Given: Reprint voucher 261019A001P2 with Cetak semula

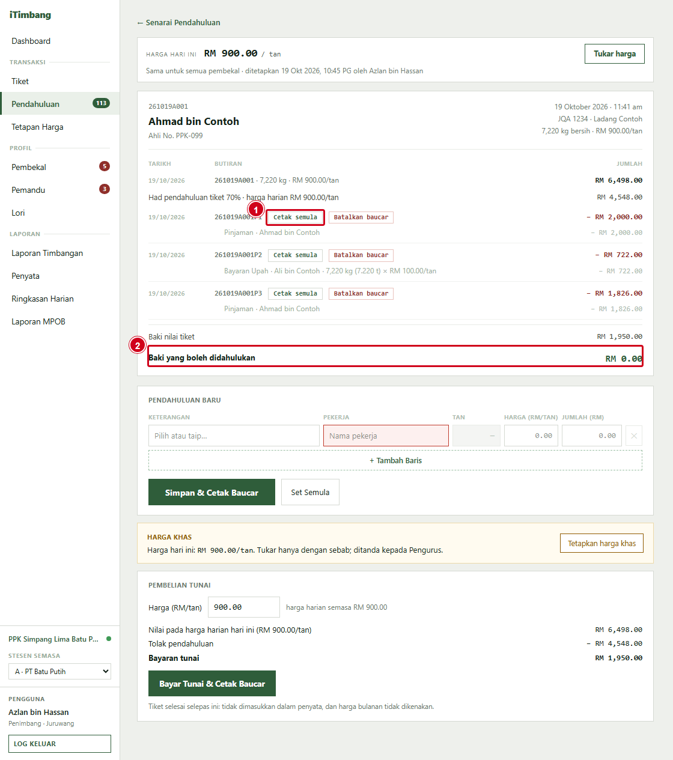Looking at the screenshot, I should [295, 255].
